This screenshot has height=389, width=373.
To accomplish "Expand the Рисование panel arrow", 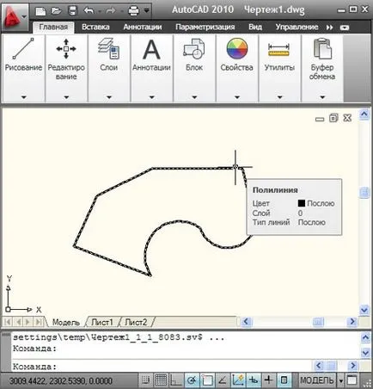I will click(24, 97).
